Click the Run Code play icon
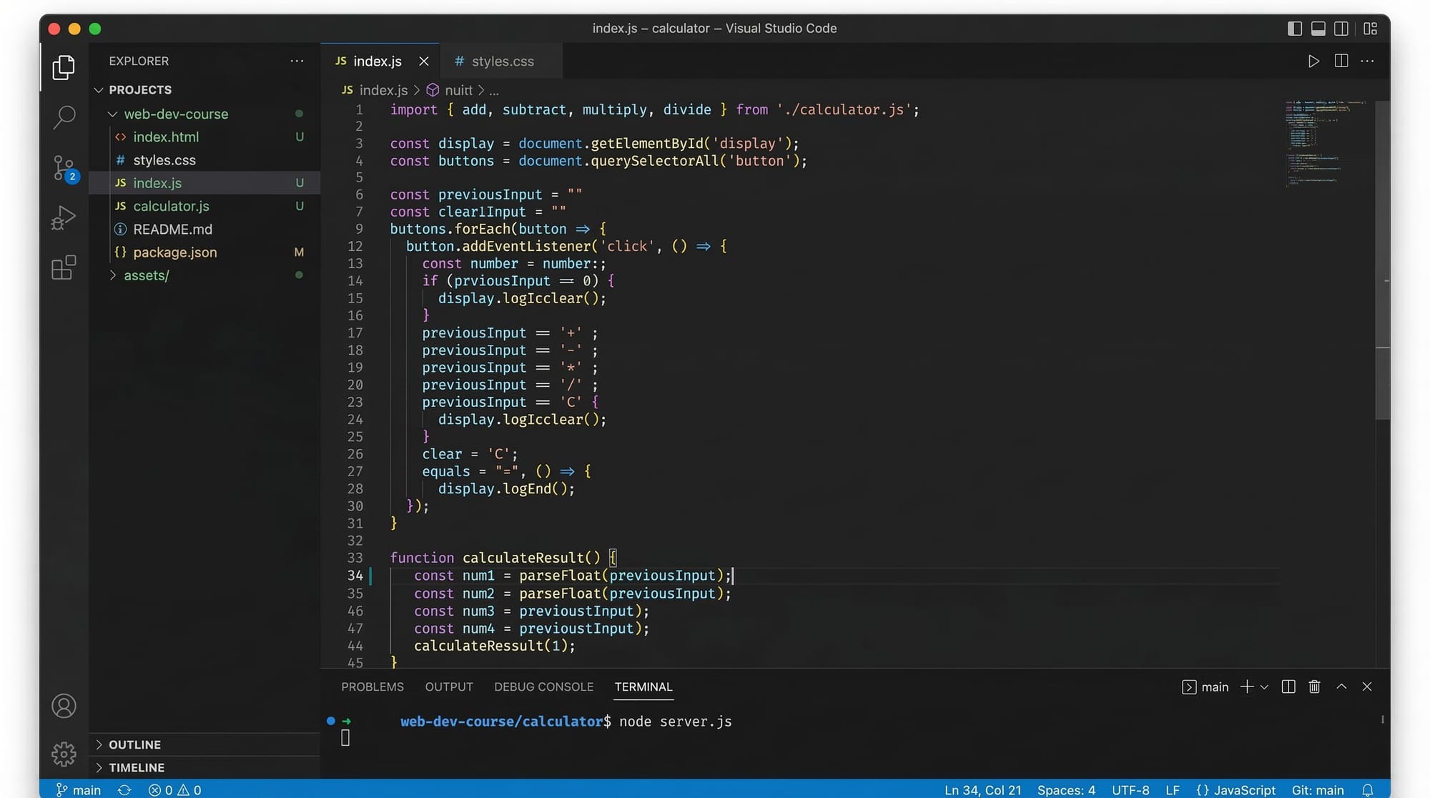This screenshot has height=798, width=1430. (x=1313, y=61)
